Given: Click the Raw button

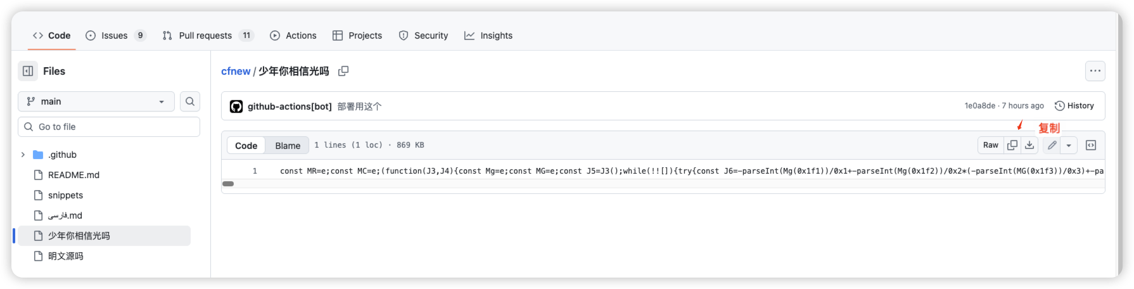Looking at the screenshot, I should pos(990,145).
